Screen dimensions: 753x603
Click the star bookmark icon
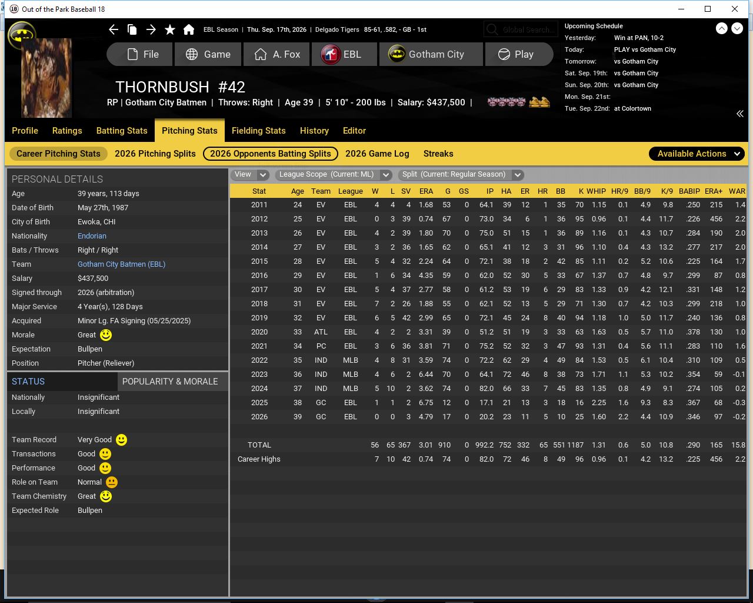click(170, 29)
